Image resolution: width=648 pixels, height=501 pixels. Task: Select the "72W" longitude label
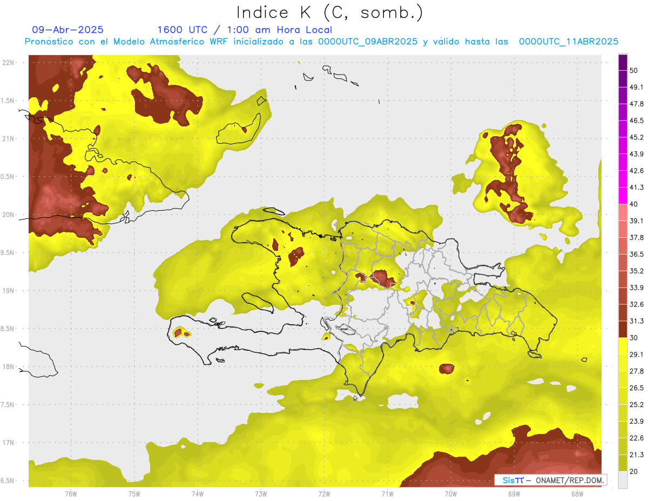[x=324, y=493]
